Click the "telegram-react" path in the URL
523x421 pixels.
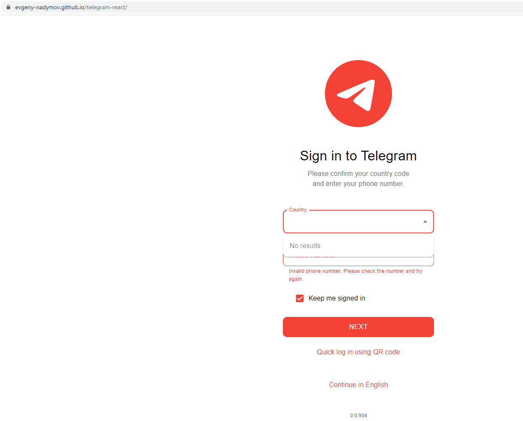pyautogui.click(x=106, y=7)
